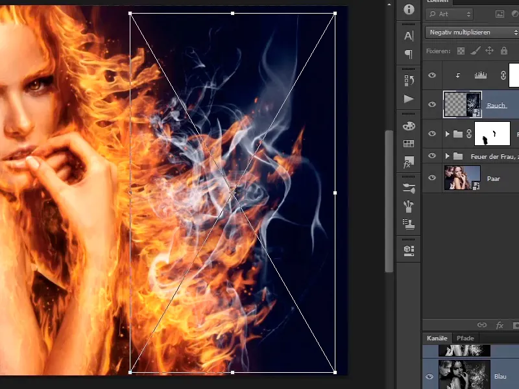Viewport: 519px width, 389px height.
Task: Toggle visibility of the Blau channel
Action: click(429, 377)
